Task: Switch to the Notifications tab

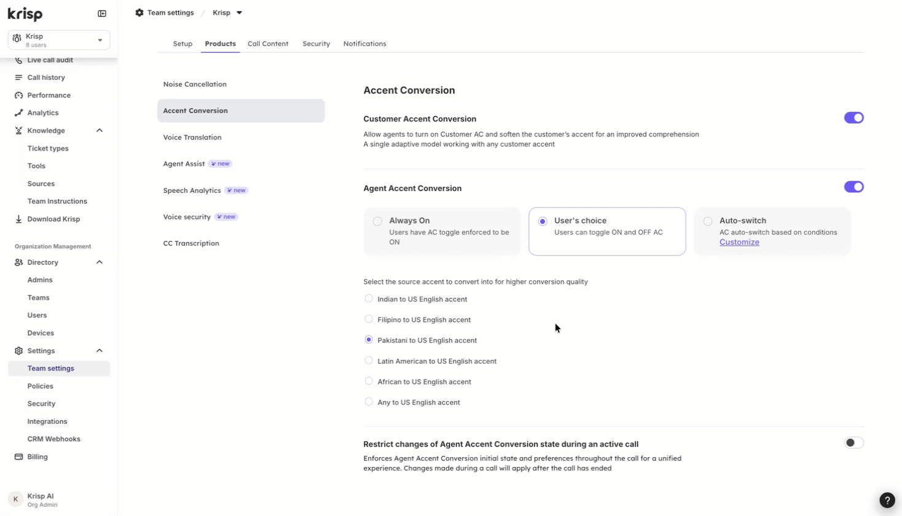Action: coord(364,44)
